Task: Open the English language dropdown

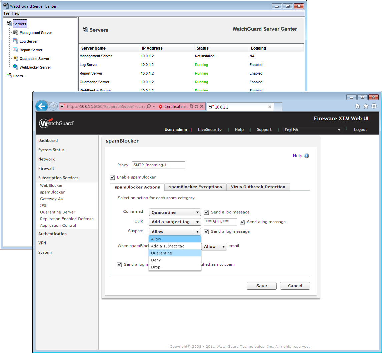Action: point(312,130)
